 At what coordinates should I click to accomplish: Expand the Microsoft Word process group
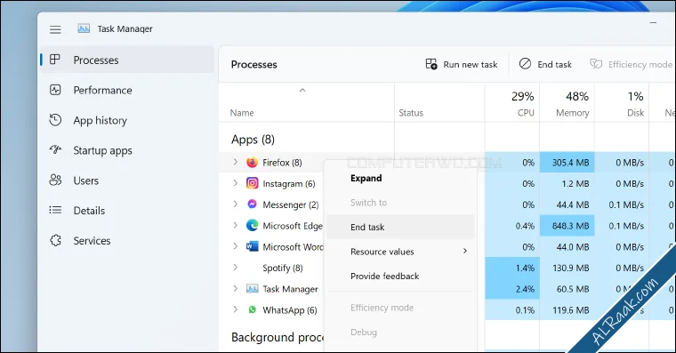pos(235,246)
